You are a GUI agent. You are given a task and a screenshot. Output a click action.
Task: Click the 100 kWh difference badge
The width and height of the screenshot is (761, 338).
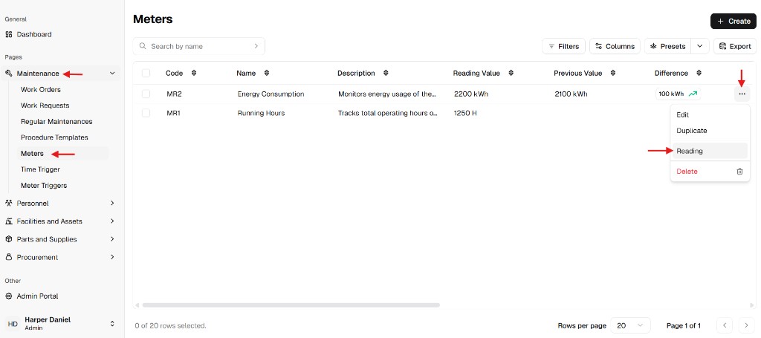coord(678,94)
